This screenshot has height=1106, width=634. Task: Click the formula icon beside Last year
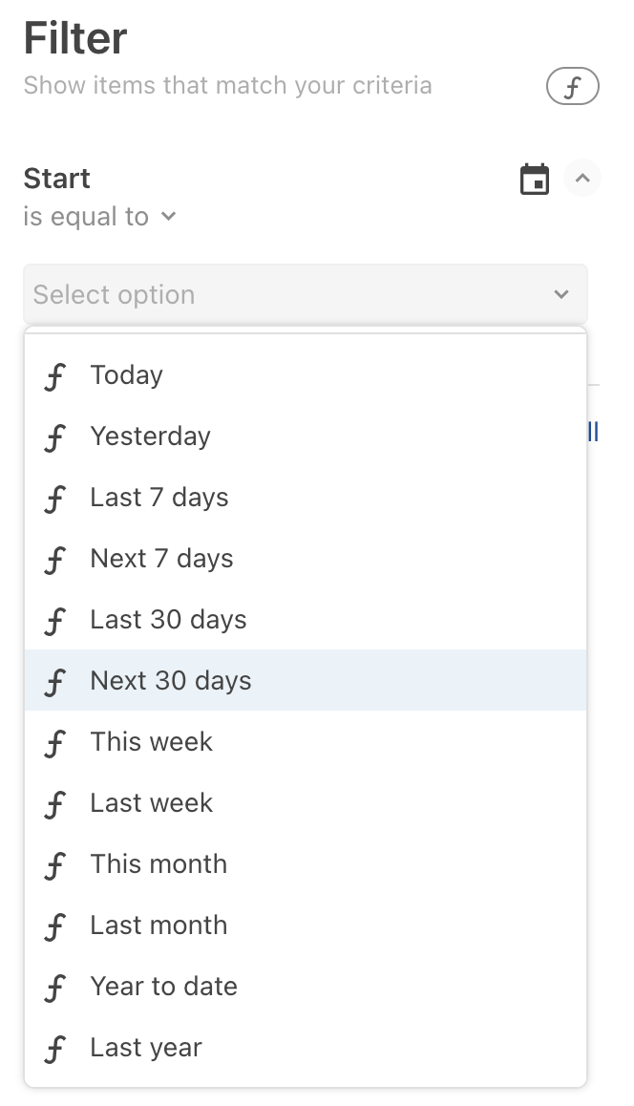coord(55,1050)
